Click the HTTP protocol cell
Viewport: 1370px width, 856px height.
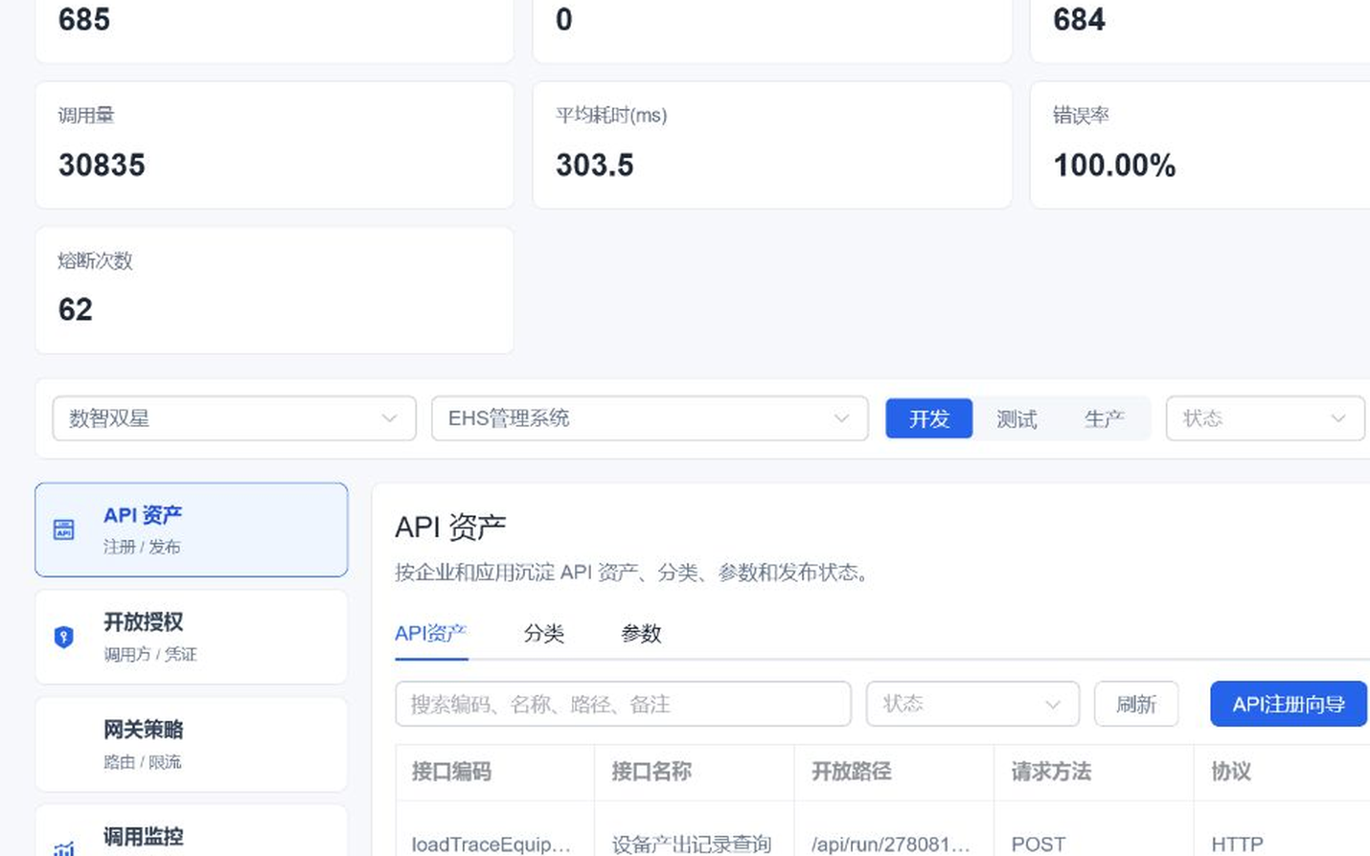pyautogui.click(x=1282, y=829)
